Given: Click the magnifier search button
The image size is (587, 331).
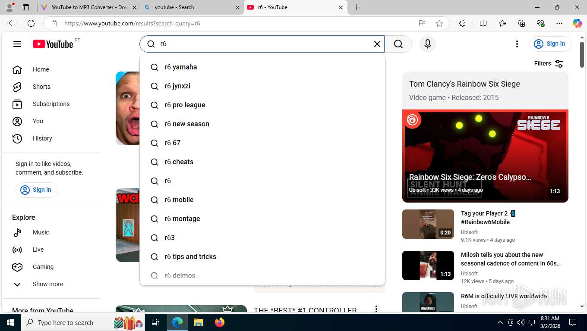Looking at the screenshot, I should 398,44.
